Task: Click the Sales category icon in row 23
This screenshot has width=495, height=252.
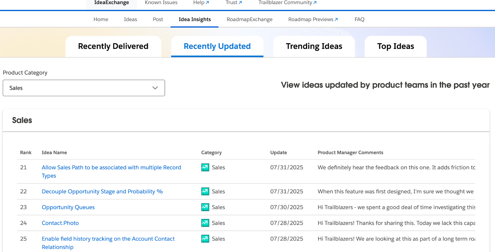Action: coord(205,207)
